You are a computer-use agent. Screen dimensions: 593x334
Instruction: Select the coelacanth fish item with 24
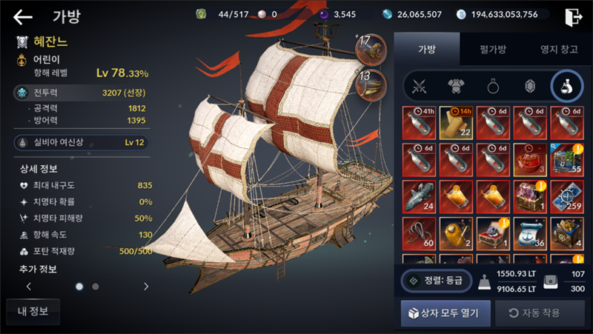419,196
